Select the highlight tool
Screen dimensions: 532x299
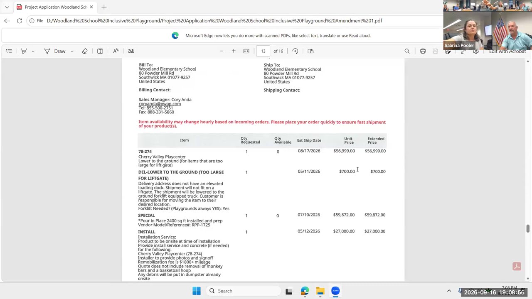pyautogui.click(x=24, y=51)
